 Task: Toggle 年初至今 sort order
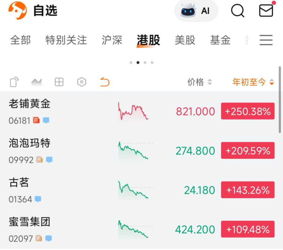[253, 82]
